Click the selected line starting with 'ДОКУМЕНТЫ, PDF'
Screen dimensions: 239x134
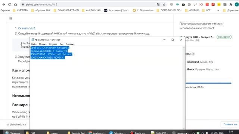pyautogui.click(x=51, y=54)
